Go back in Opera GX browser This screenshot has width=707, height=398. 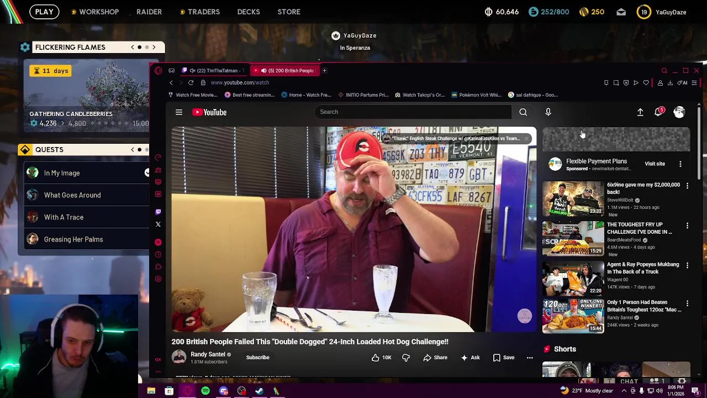[x=171, y=82]
